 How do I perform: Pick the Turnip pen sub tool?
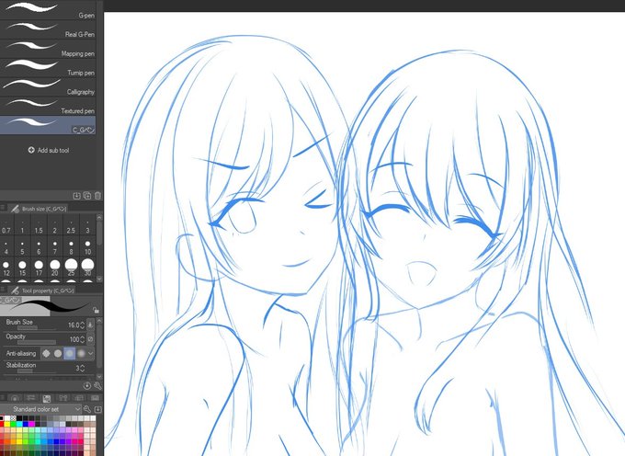[48, 68]
